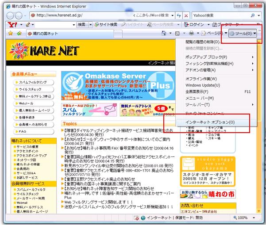Click the browser Forward button
Viewport: 266px width, 225px height.
point(19,15)
